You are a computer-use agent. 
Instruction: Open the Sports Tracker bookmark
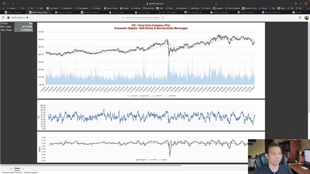pos(111,8)
